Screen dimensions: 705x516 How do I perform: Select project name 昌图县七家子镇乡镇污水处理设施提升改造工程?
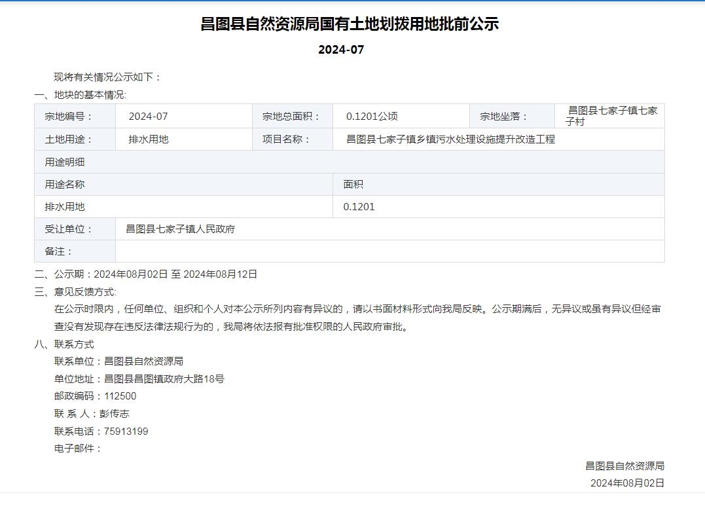pyautogui.click(x=450, y=139)
